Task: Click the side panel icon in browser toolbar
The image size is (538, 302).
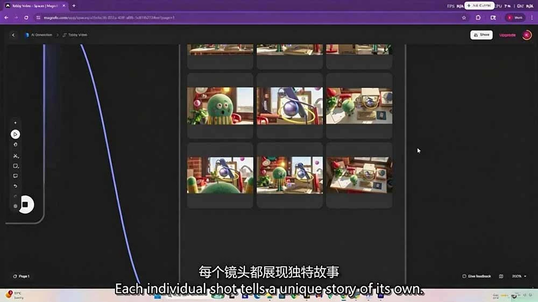Action: click(x=493, y=18)
